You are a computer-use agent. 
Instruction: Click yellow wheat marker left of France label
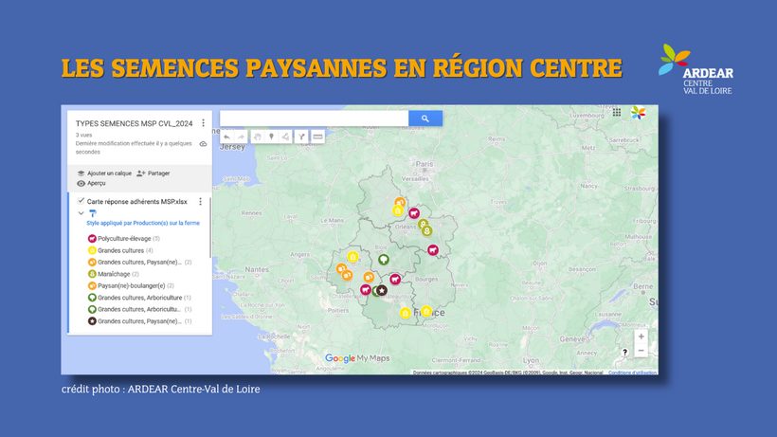pos(406,313)
